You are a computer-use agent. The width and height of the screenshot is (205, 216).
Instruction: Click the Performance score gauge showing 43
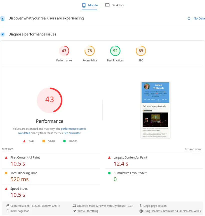pos(49,100)
